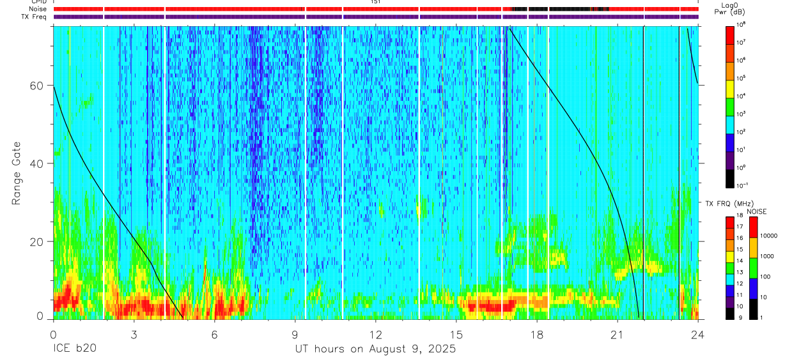Click the green segment of NOISE colorbar

coord(753,268)
